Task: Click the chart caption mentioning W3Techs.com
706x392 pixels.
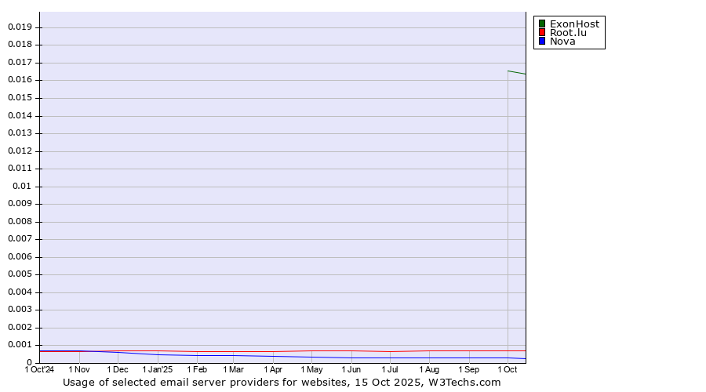Action: tap(282, 383)
